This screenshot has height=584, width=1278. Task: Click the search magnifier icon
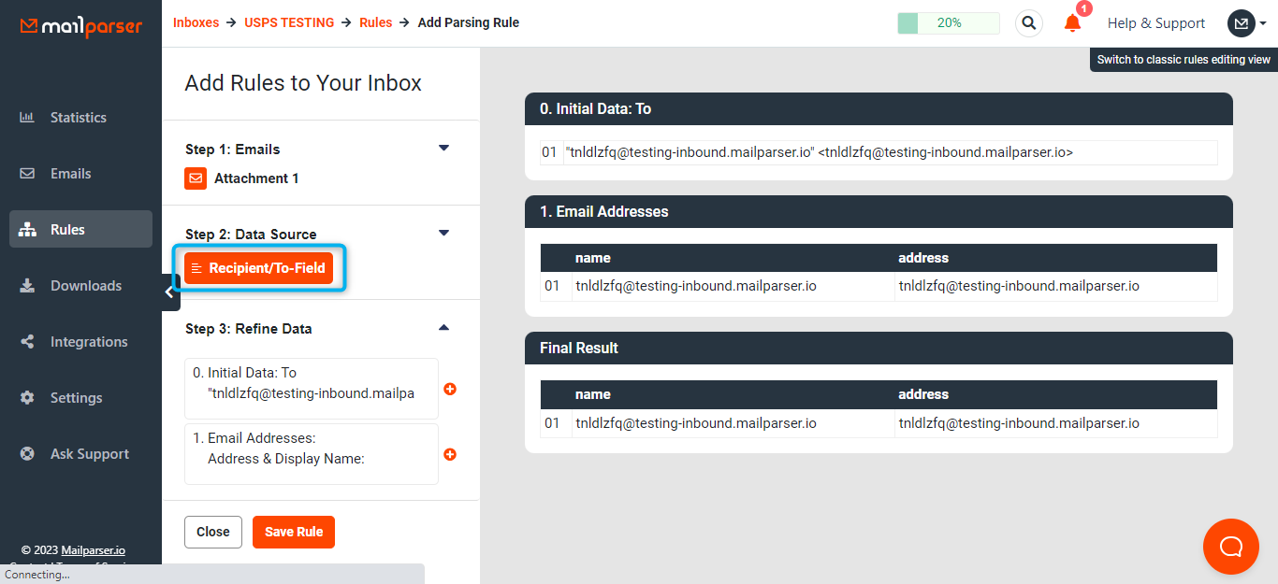coord(1028,22)
